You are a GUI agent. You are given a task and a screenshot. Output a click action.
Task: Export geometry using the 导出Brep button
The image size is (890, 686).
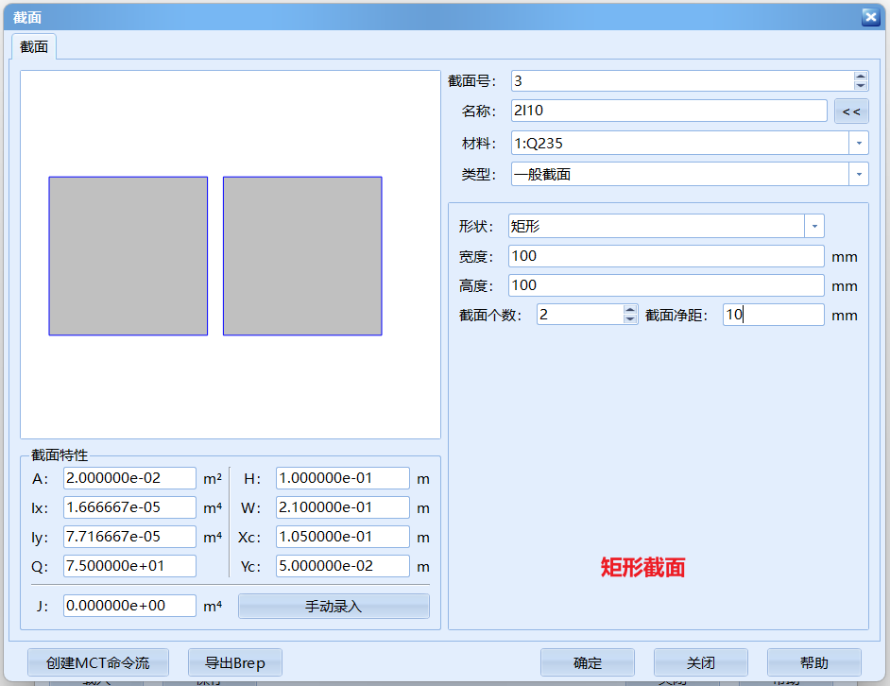click(x=234, y=661)
